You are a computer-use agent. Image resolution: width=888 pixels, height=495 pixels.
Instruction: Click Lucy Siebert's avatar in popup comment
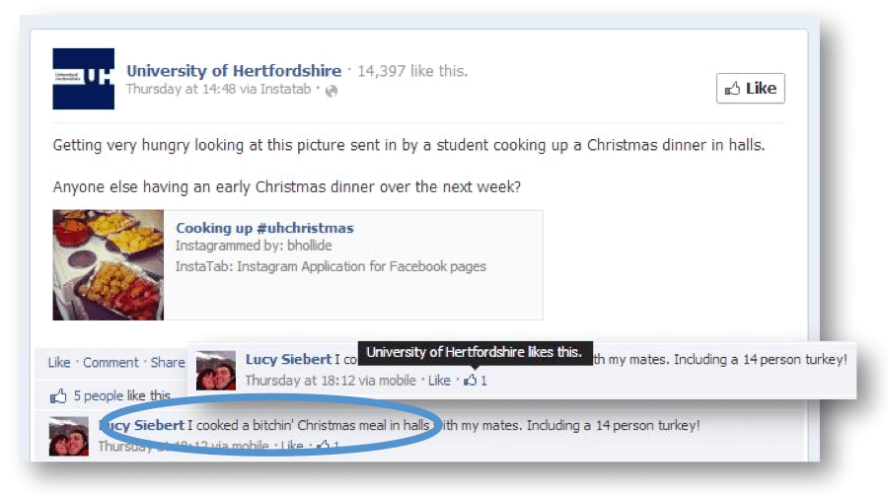click(216, 371)
